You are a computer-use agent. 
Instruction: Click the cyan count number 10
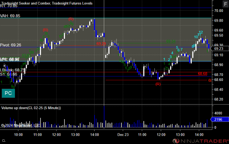click(x=196, y=37)
